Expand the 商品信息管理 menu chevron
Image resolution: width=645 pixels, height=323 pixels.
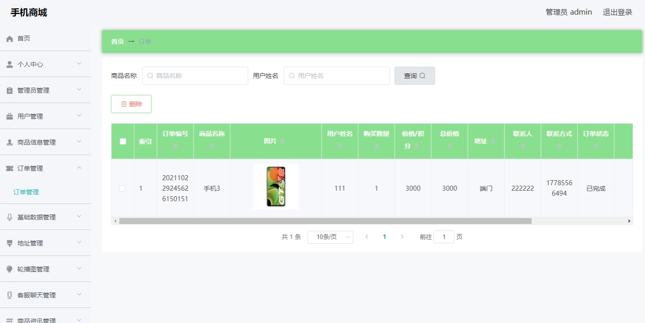pos(79,142)
